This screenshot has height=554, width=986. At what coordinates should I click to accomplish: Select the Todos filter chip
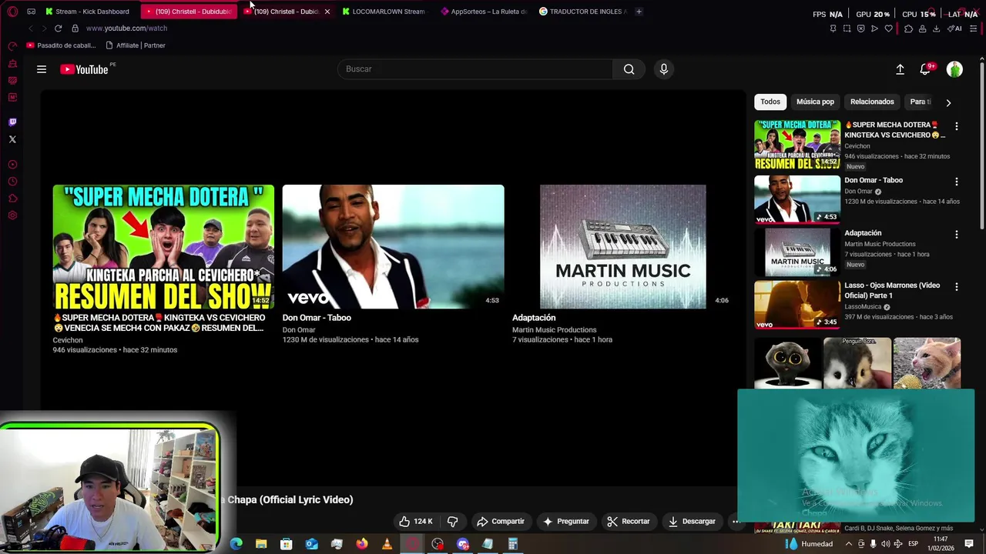770,102
